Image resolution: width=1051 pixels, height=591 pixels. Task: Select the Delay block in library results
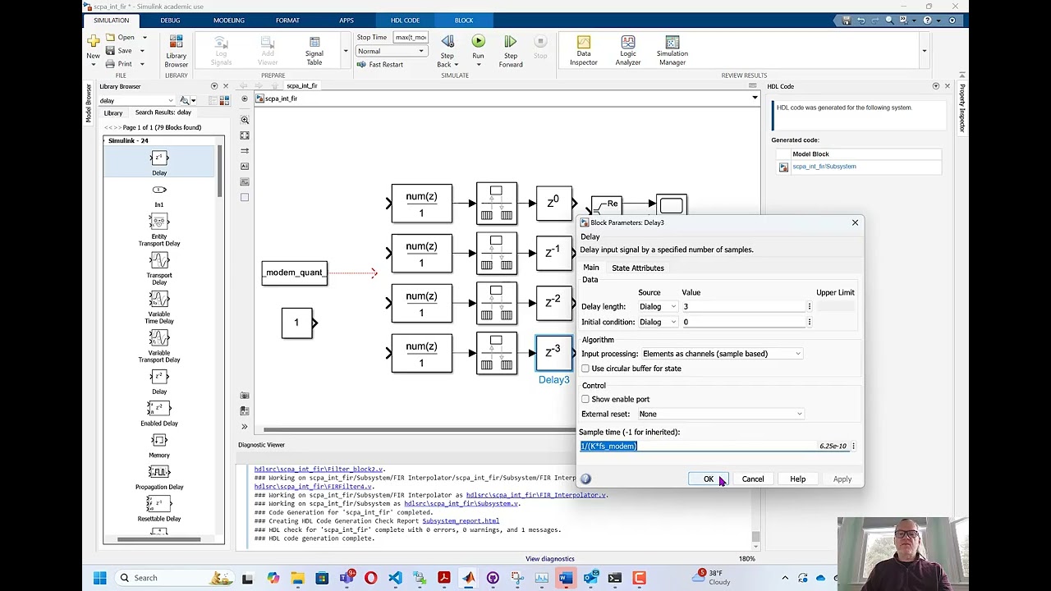(159, 163)
